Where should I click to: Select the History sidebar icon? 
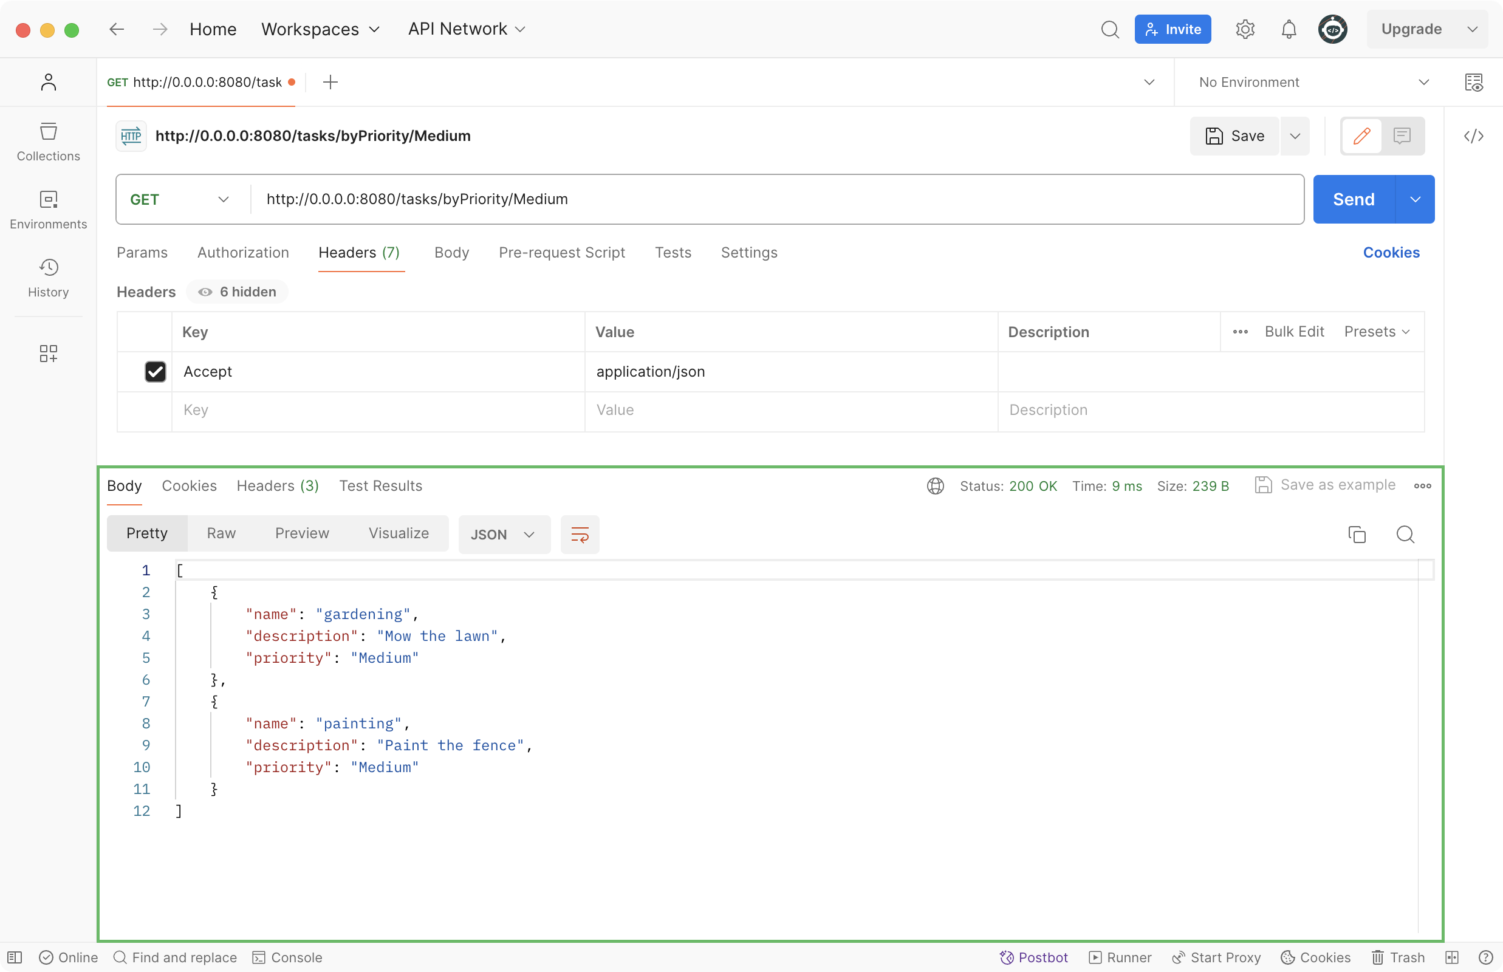pos(48,277)
